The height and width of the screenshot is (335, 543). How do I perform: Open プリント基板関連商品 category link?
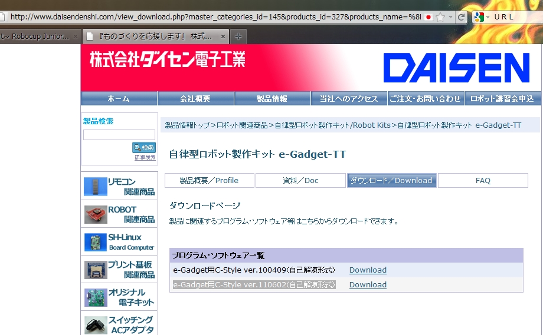[x=131, y=270]
